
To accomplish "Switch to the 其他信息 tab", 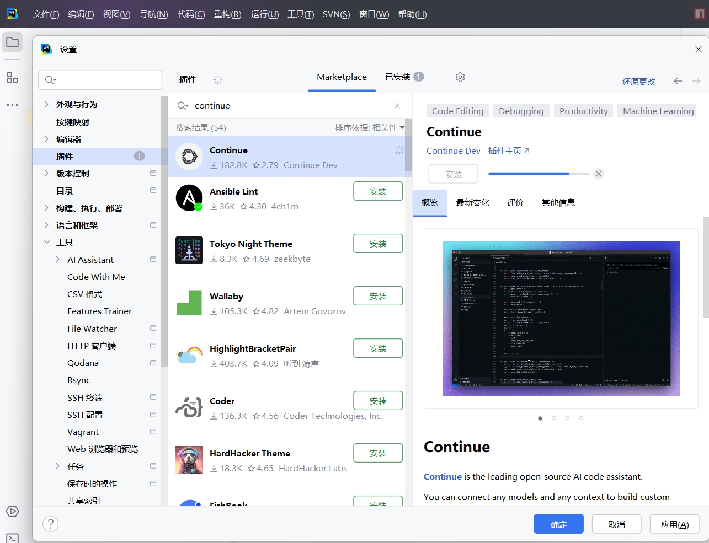I will pos(558,203).
